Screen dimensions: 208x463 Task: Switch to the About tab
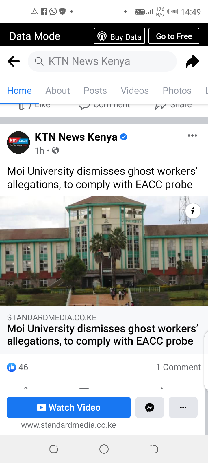(58, 91)
